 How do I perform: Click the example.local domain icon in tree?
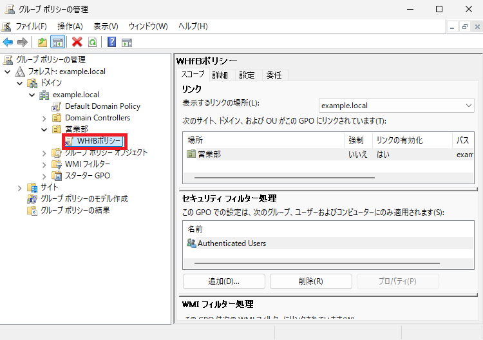(44, 95)
